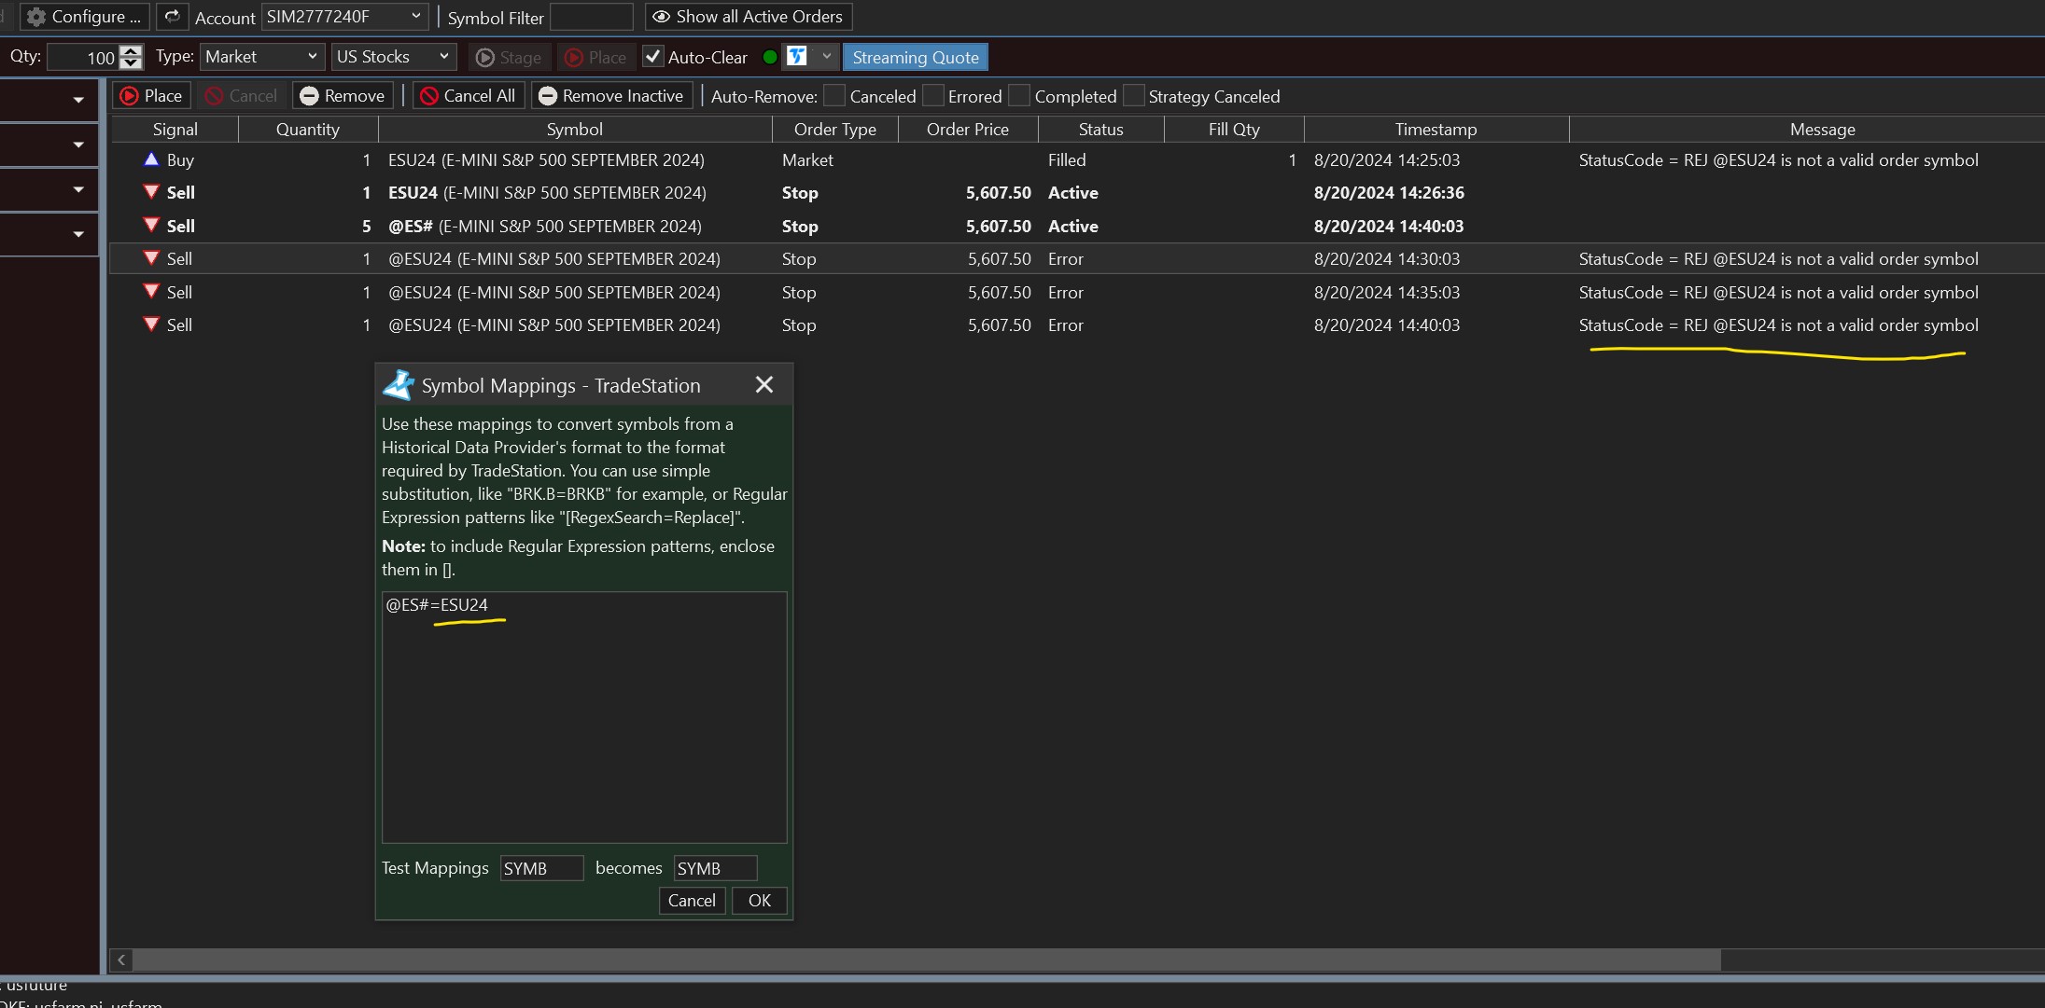Sort by the Timestamp column header
The width and height of the screenshot is (2045, 1008).
(x=1436, y=130)
